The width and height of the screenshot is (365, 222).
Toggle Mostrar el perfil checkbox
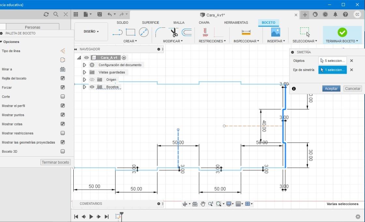(63, 105)
